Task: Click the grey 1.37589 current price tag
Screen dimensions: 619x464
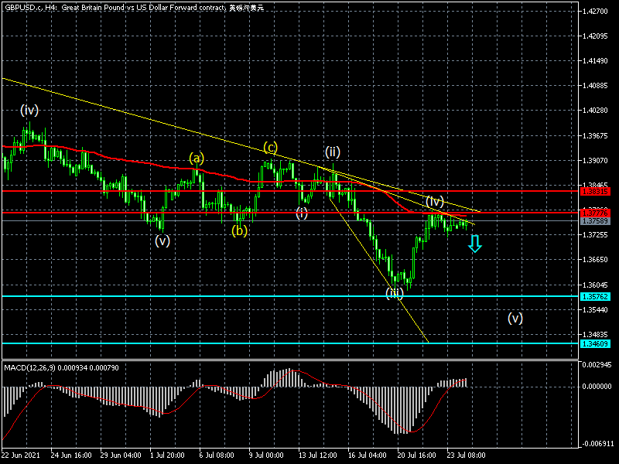Action: [594, 221]
